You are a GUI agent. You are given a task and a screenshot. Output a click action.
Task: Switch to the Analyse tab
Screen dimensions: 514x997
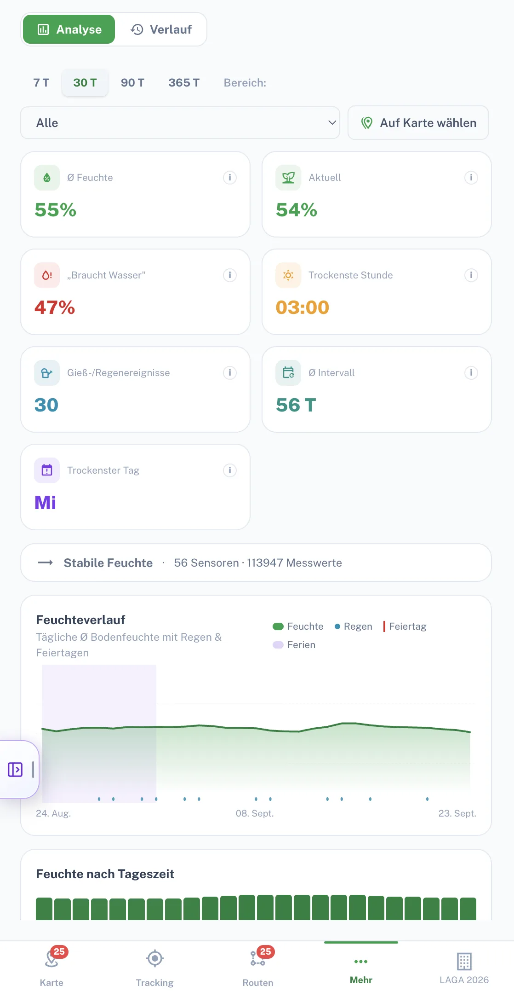[x=69, y=29]
